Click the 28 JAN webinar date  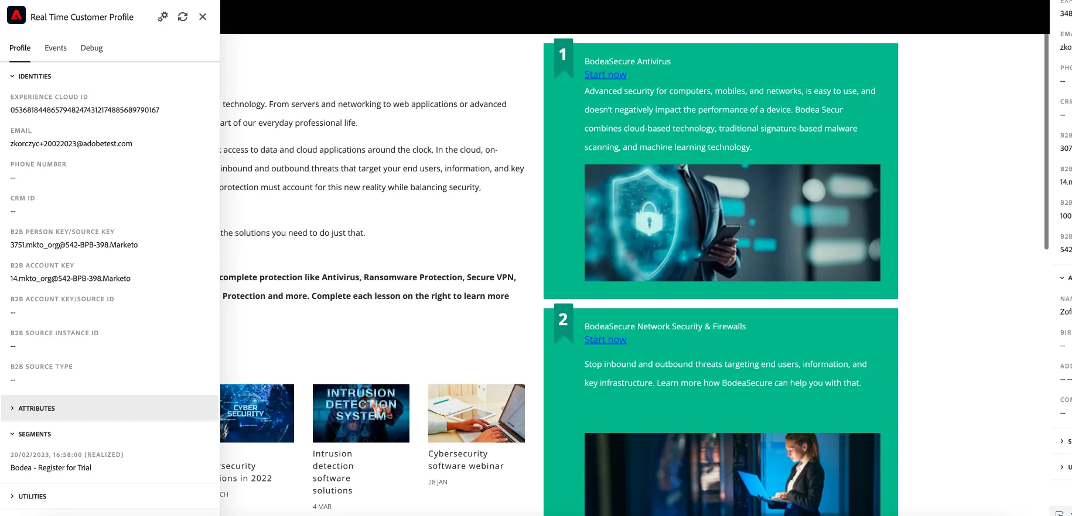point(438,483)
